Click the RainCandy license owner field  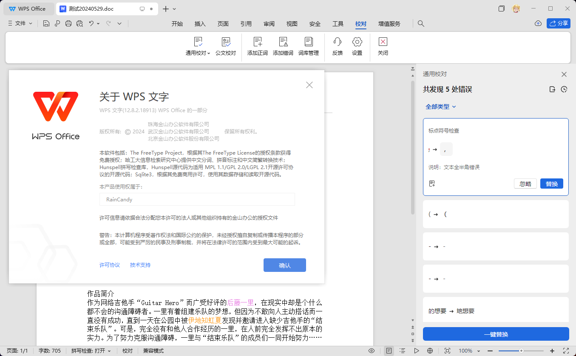(x=197, y=199)
